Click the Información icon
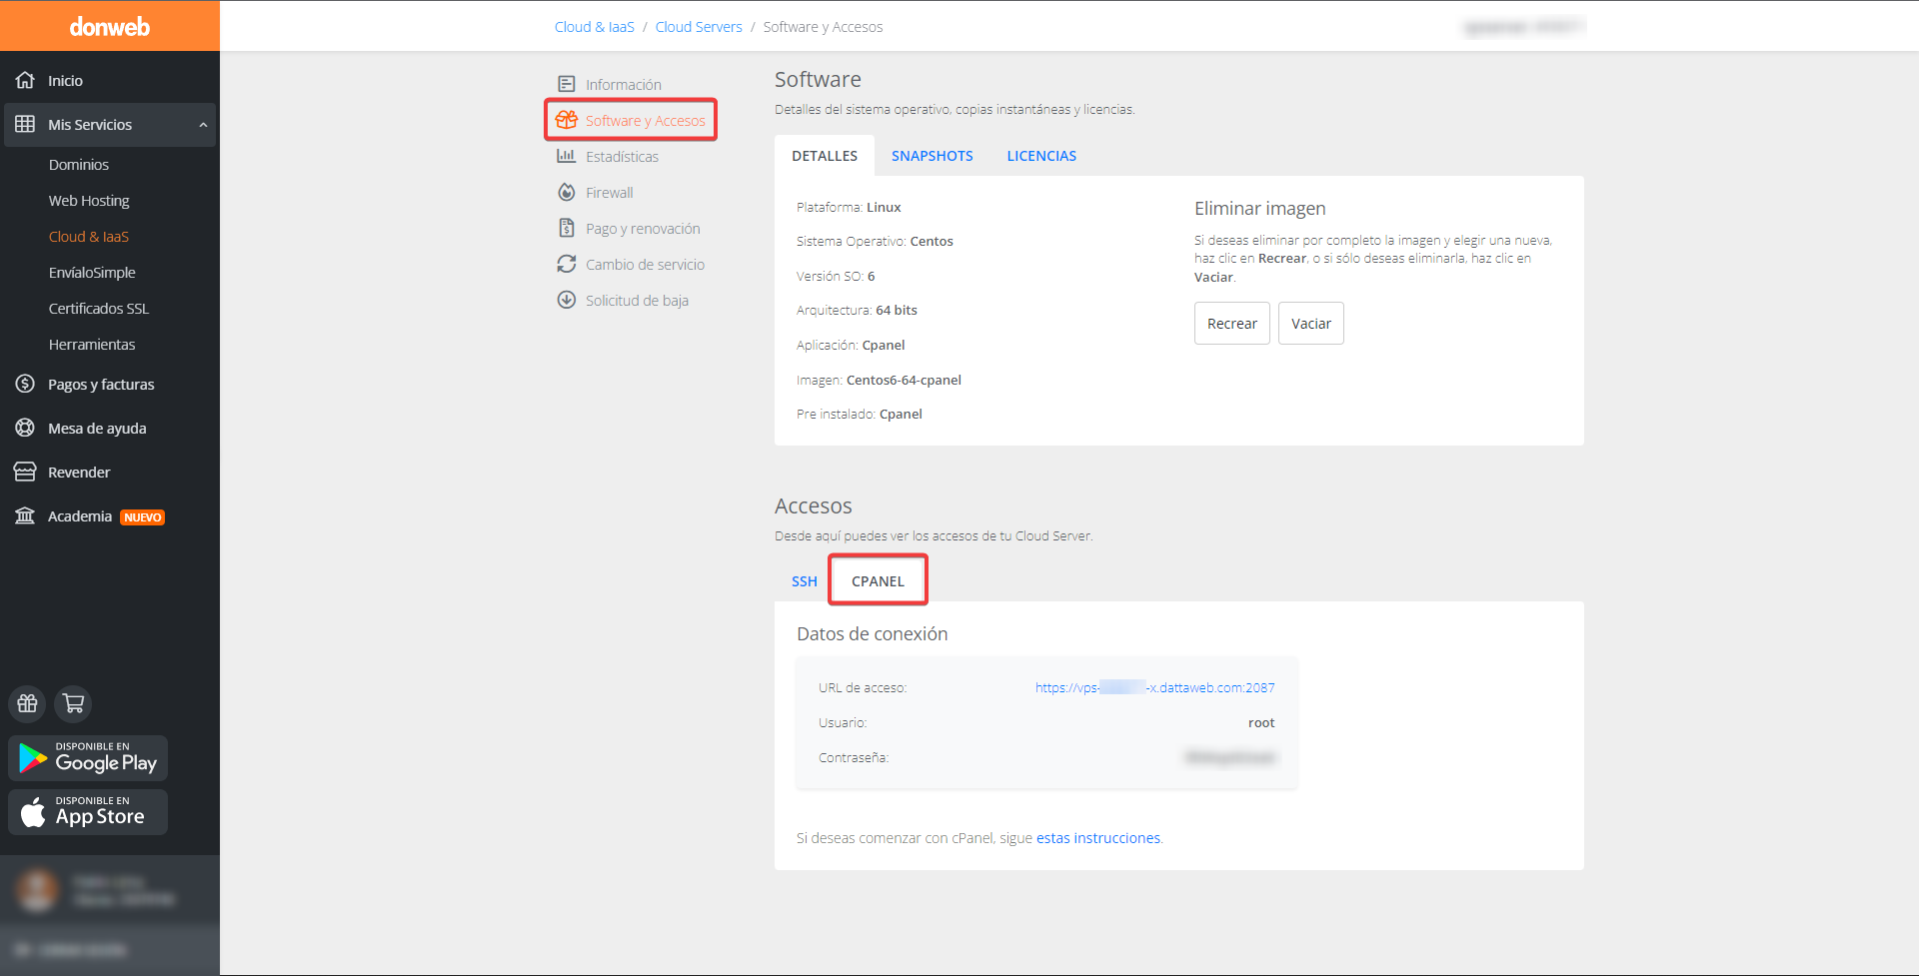Viewport: 1919px width, 976px height. (x=567, y=84)
